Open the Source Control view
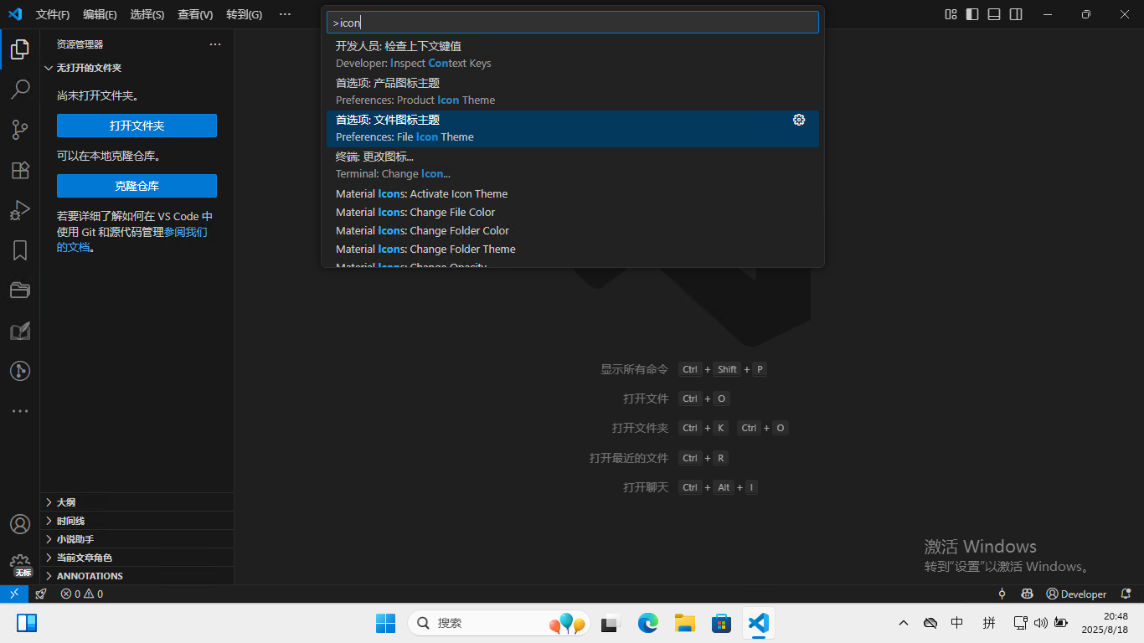Viewport: 1144px width, 643px height. coord(20,129)
